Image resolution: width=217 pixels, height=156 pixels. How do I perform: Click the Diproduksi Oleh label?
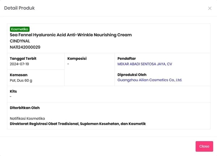point(132,74)
